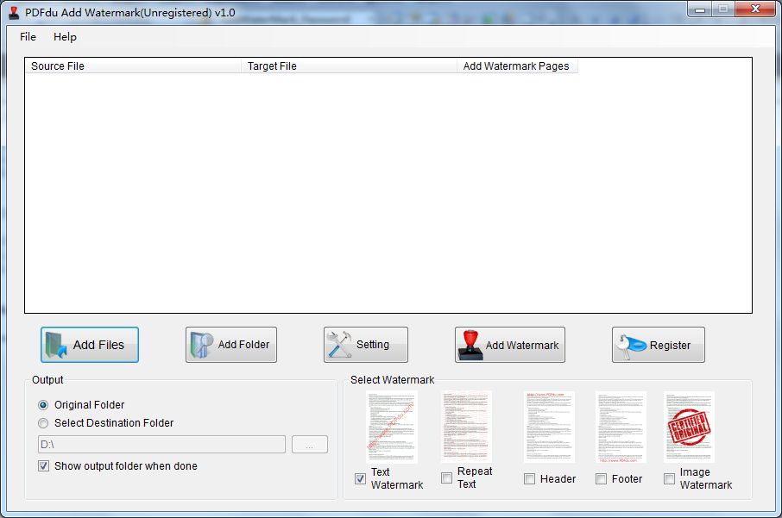
Task: Click the Text Watermark preview thumbnail
Action: (x=392, y=427)
